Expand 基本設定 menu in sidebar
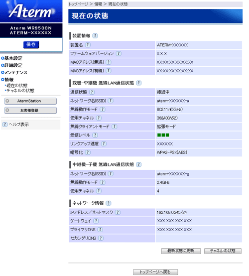The height and width of the screenshot is (276, 249). tap(12, 58)
